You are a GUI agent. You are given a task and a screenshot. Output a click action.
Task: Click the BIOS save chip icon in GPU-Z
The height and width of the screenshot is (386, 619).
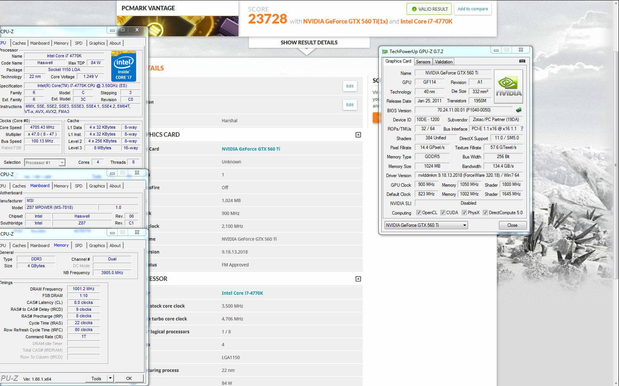coord(519,110)
